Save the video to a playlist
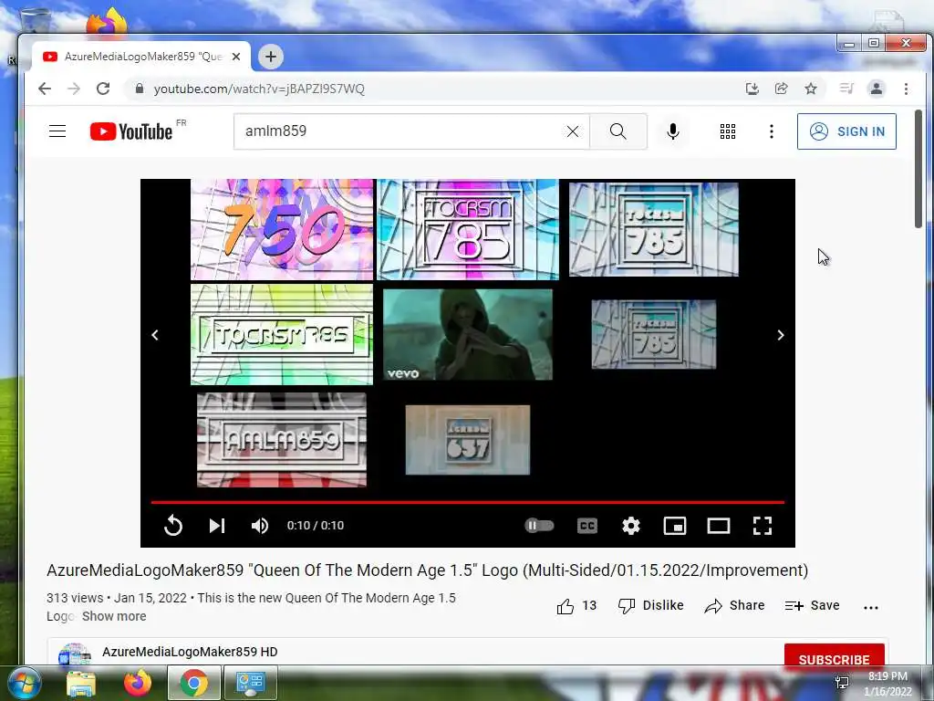This screenshot has width=934, height=701. 812,606
